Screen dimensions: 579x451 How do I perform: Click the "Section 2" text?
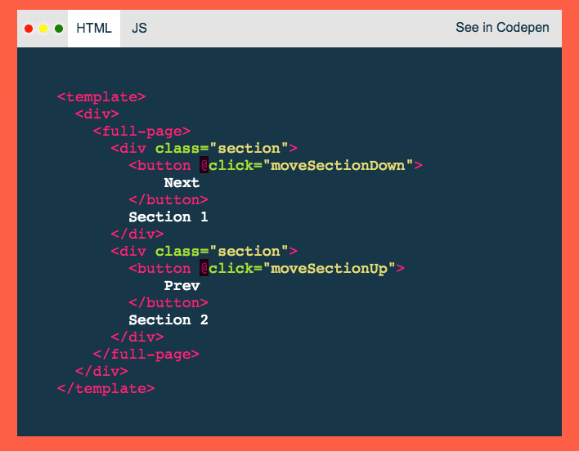(168, 320)
